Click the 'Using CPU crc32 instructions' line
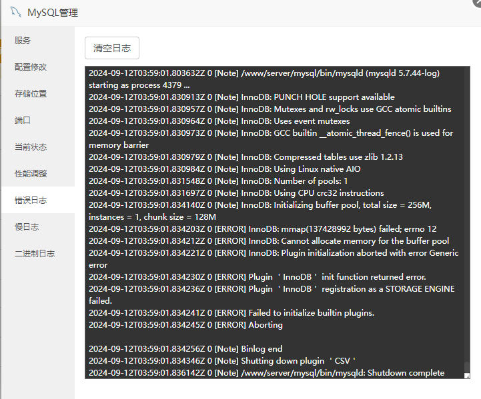 coord(236,193)
